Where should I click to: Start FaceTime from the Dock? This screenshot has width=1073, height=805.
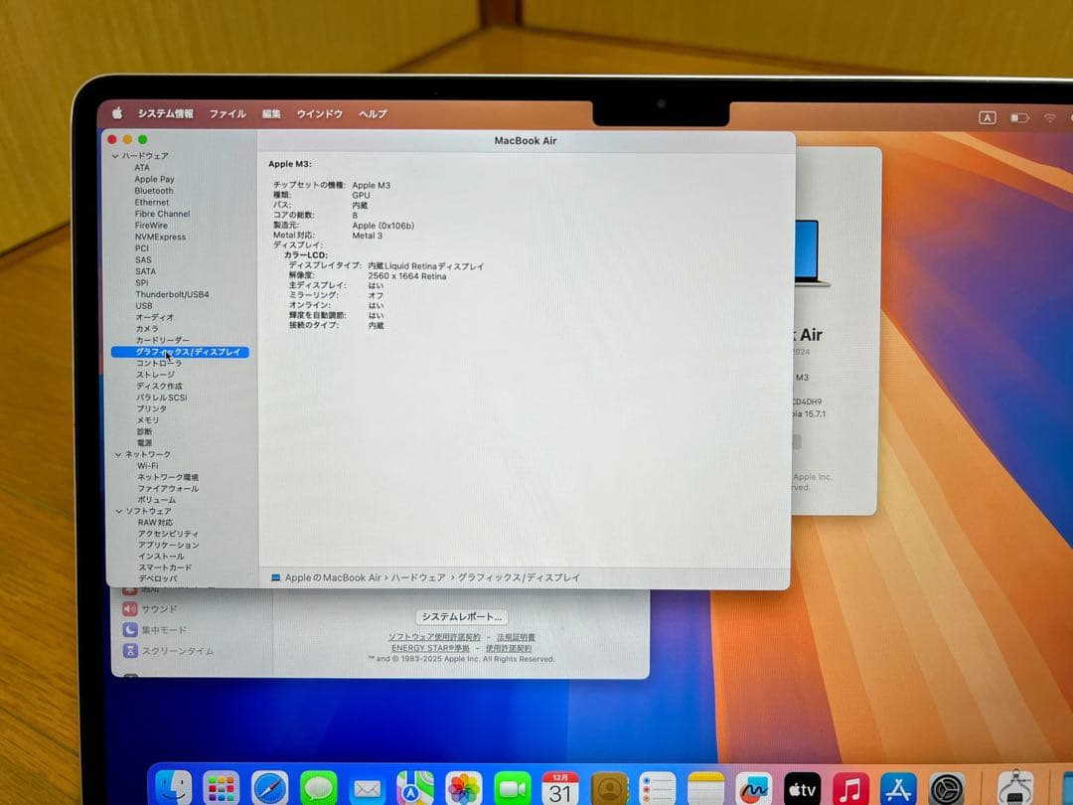(510, 789)
